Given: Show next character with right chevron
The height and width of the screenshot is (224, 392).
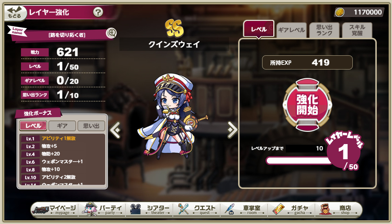Looking at the screenshot, I should (x=232, y=130).
